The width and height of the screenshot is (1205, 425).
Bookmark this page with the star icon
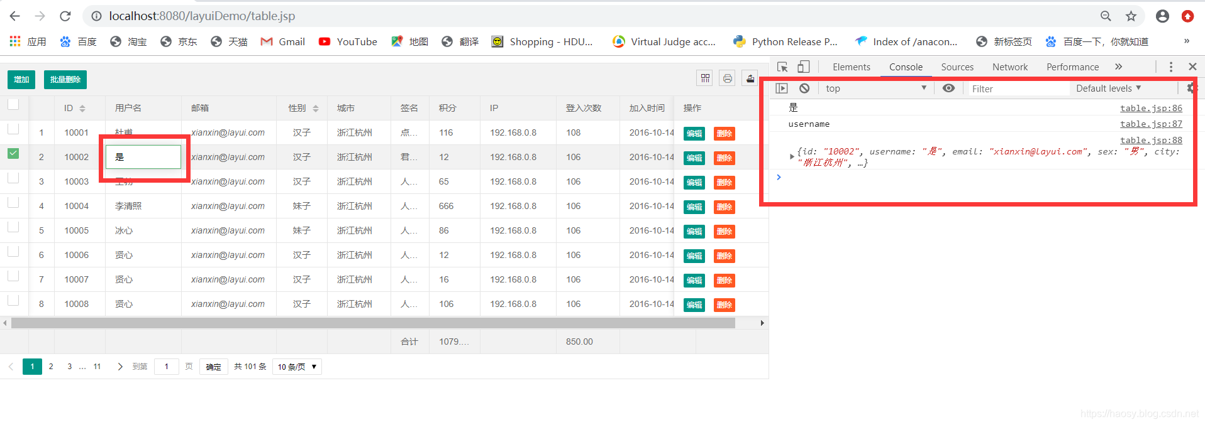pyautogui.click(x=1131, y=16)
